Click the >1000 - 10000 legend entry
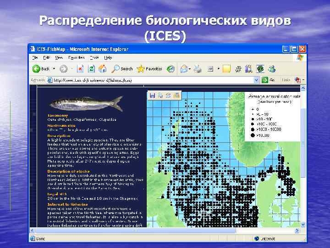 click(x=266, y=130)
